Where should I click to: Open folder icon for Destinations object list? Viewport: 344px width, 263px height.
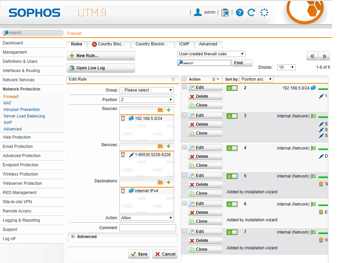[160, 182]
